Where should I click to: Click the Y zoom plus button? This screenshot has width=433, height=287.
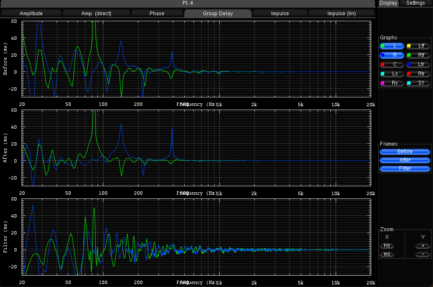[422, 246]
